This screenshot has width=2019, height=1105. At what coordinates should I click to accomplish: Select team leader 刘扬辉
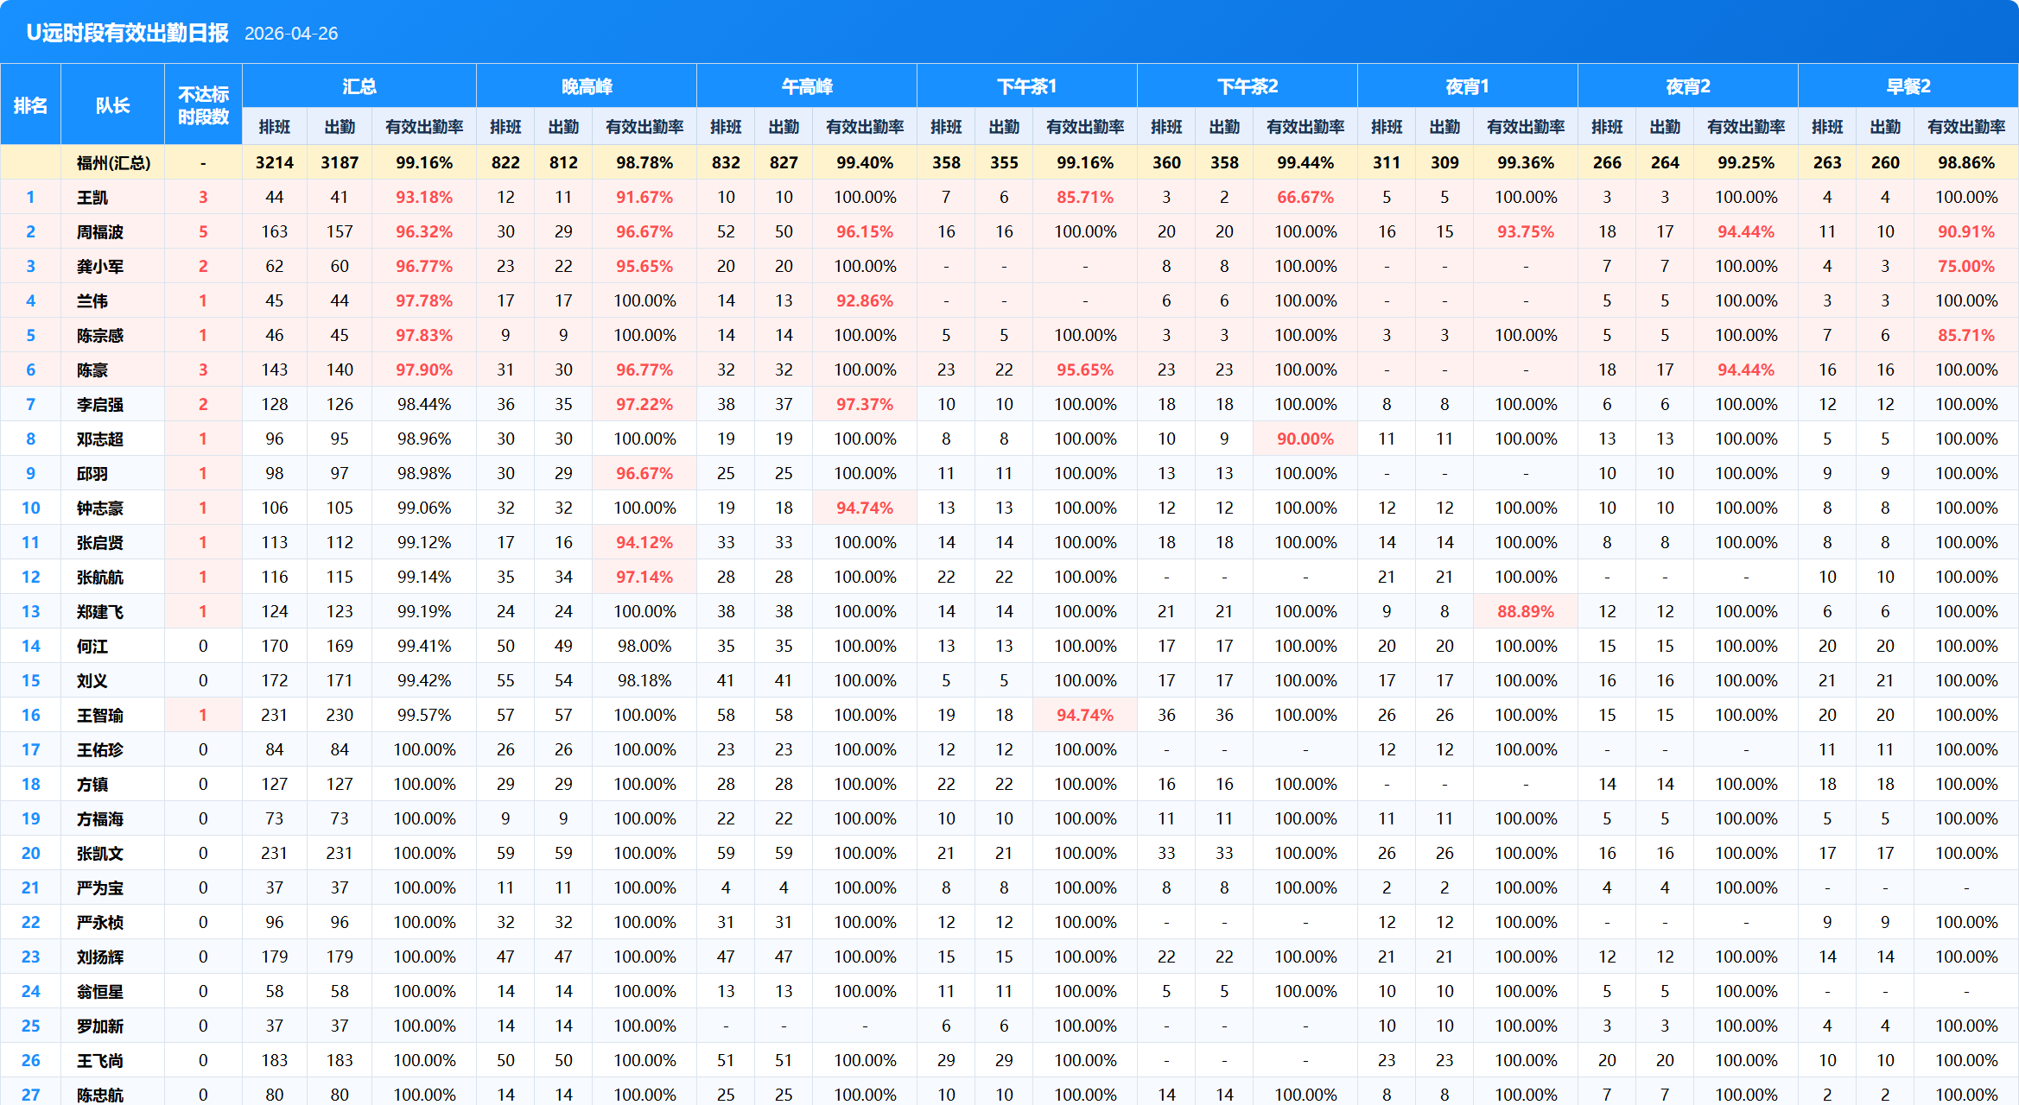pyautogui.click(x=100, y=957)
